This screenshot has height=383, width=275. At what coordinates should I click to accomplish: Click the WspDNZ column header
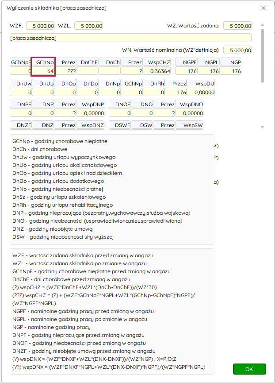(90, 125)
